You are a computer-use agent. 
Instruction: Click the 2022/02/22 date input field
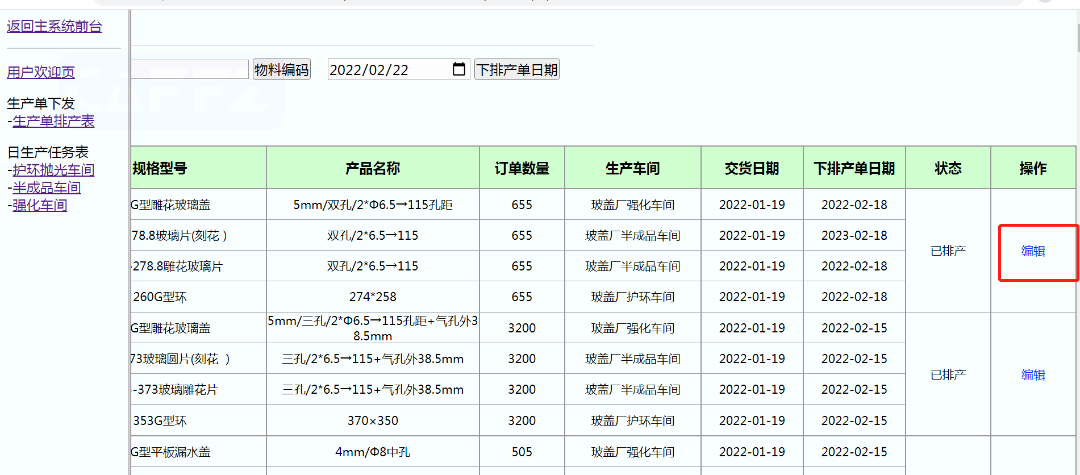click(386, 69)
